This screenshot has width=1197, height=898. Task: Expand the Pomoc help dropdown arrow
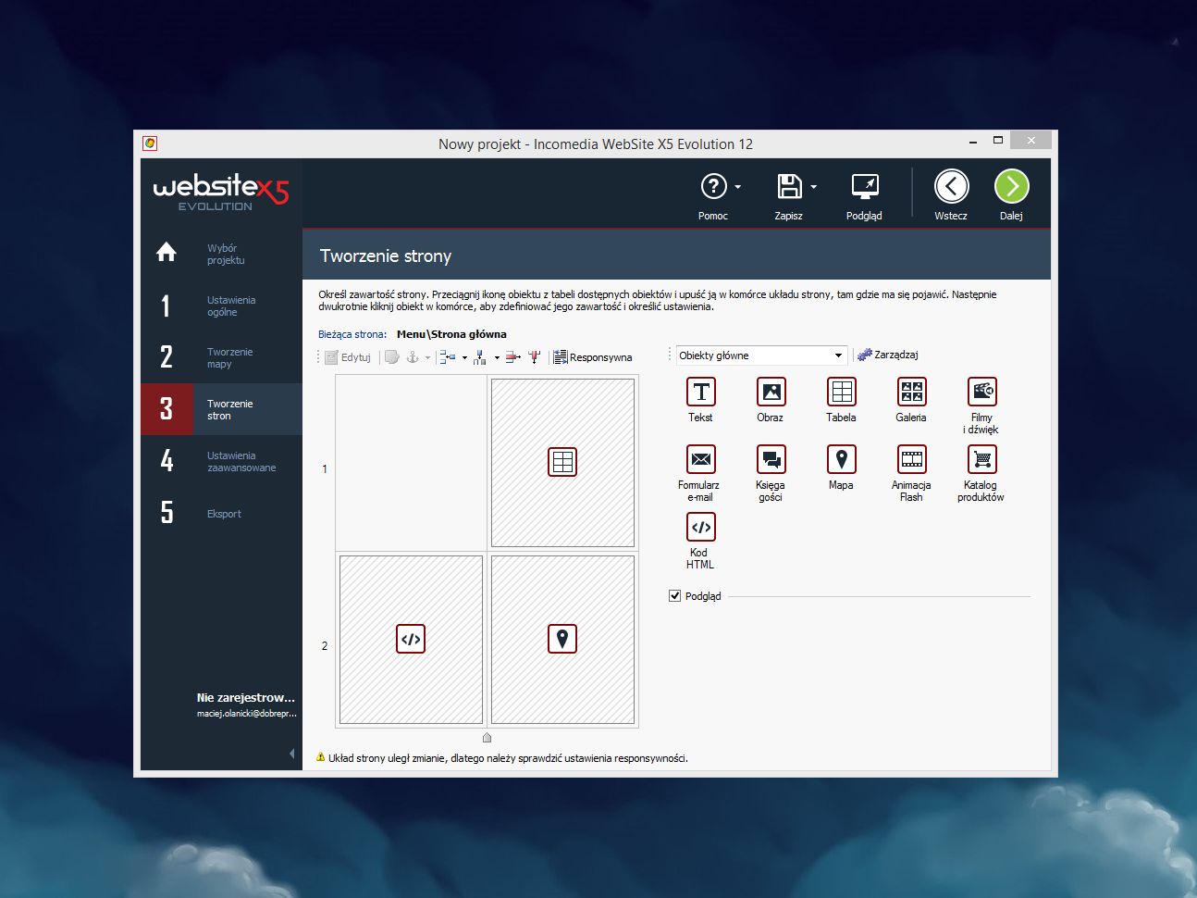(738, 187)
